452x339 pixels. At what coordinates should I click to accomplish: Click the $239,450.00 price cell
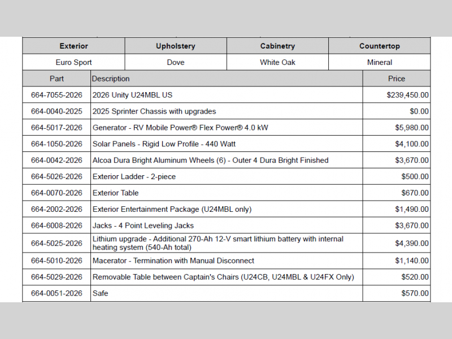pos(407,95)
